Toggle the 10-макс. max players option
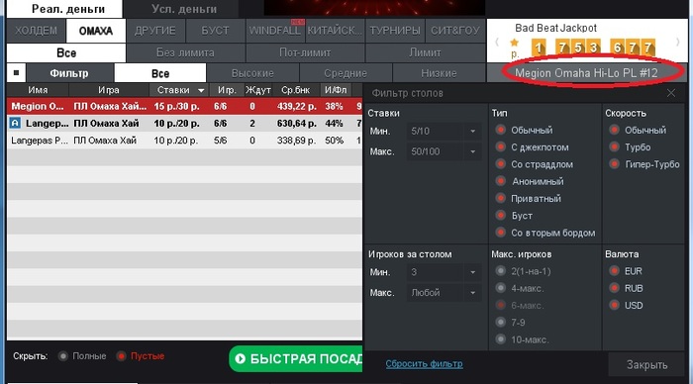The image size is (693, 384). pyautogui.click(x=500, y=339)
